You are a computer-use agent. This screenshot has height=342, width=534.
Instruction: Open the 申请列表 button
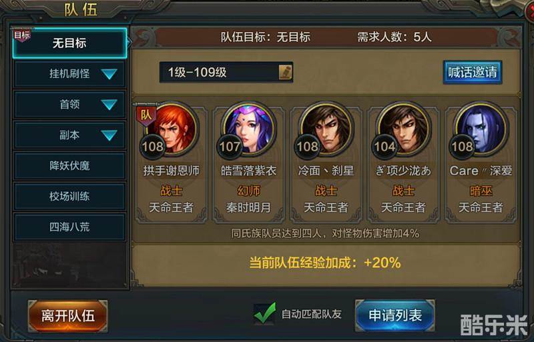(395, 316)
